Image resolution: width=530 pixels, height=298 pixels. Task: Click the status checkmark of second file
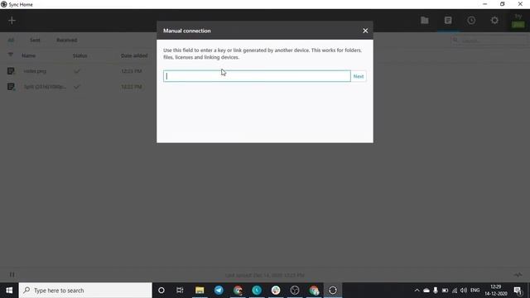tap(77, 87)
